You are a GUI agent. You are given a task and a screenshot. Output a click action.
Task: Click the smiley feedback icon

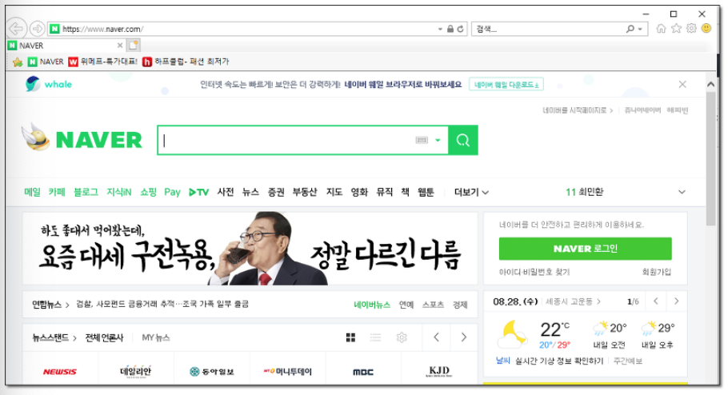tap(706, 29)
